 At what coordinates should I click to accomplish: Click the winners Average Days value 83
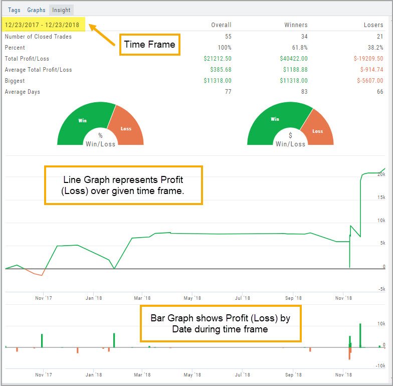coord(304,92)
